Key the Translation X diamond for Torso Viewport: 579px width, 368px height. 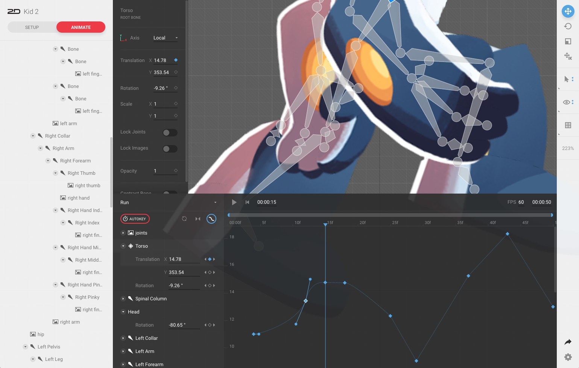click(209, 259)
